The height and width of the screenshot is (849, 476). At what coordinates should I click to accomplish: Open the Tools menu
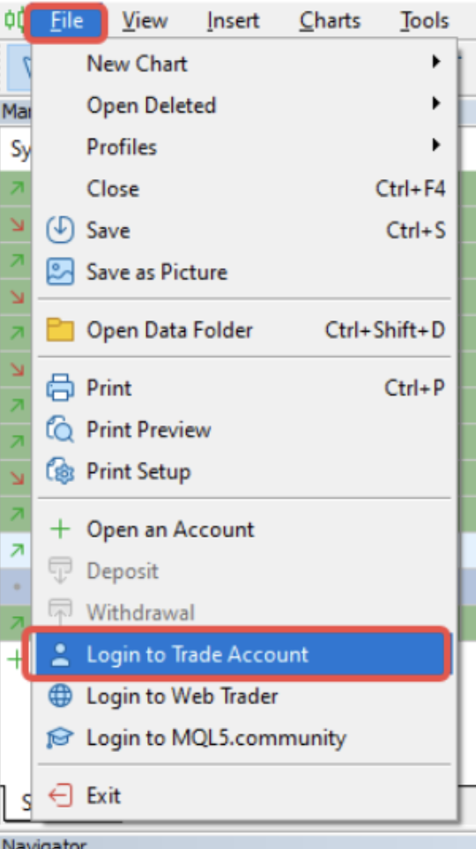(425, 21)
